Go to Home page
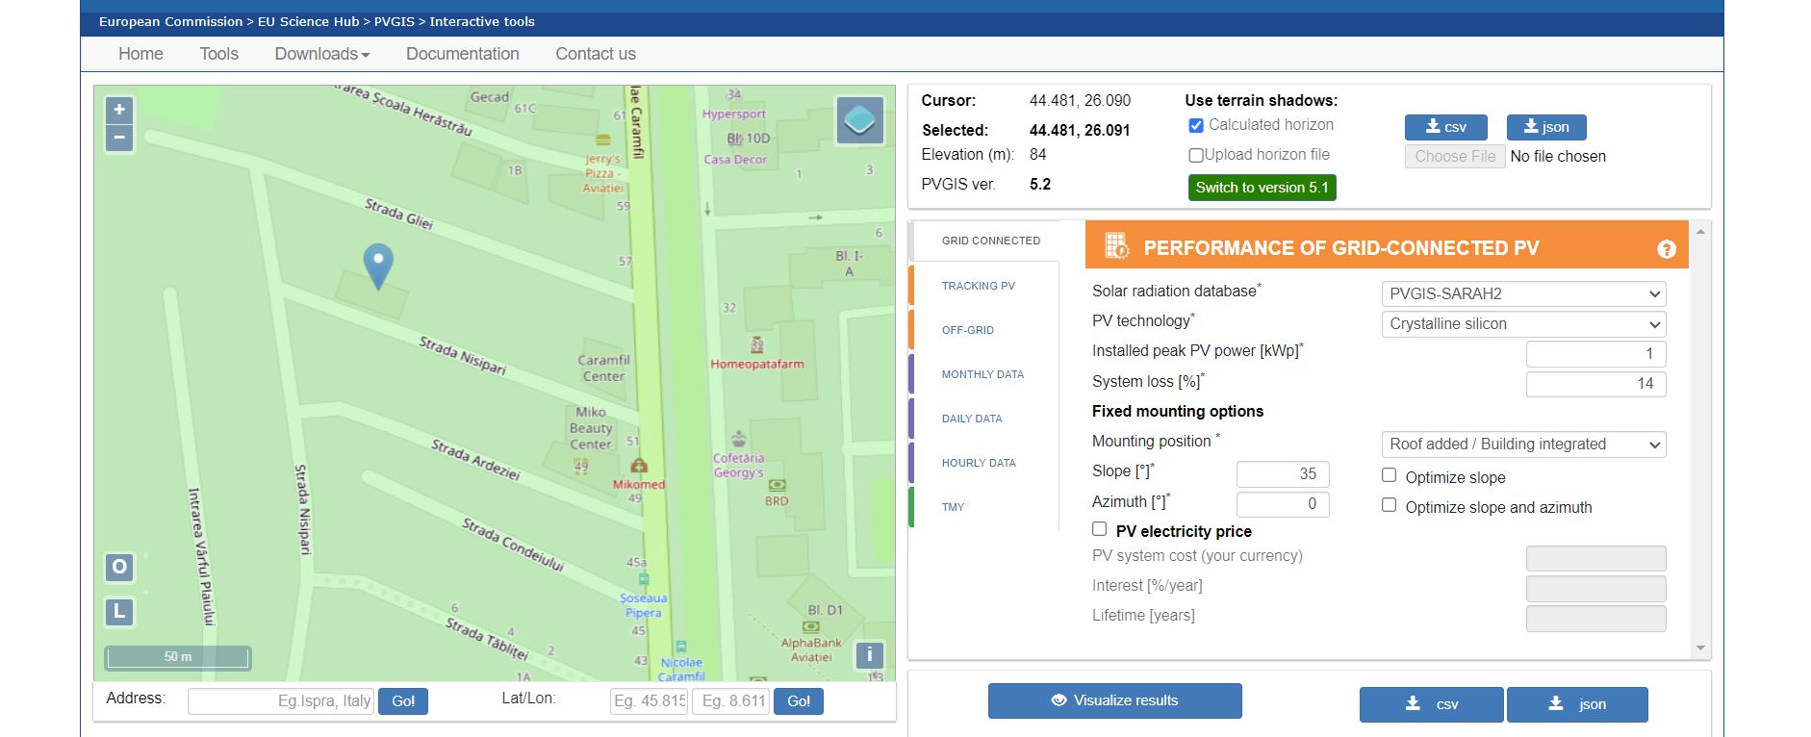 [x=140, y=54]
